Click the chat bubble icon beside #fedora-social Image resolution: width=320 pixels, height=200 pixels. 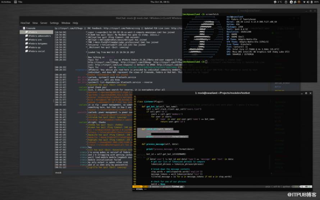(x=27, y=51)
